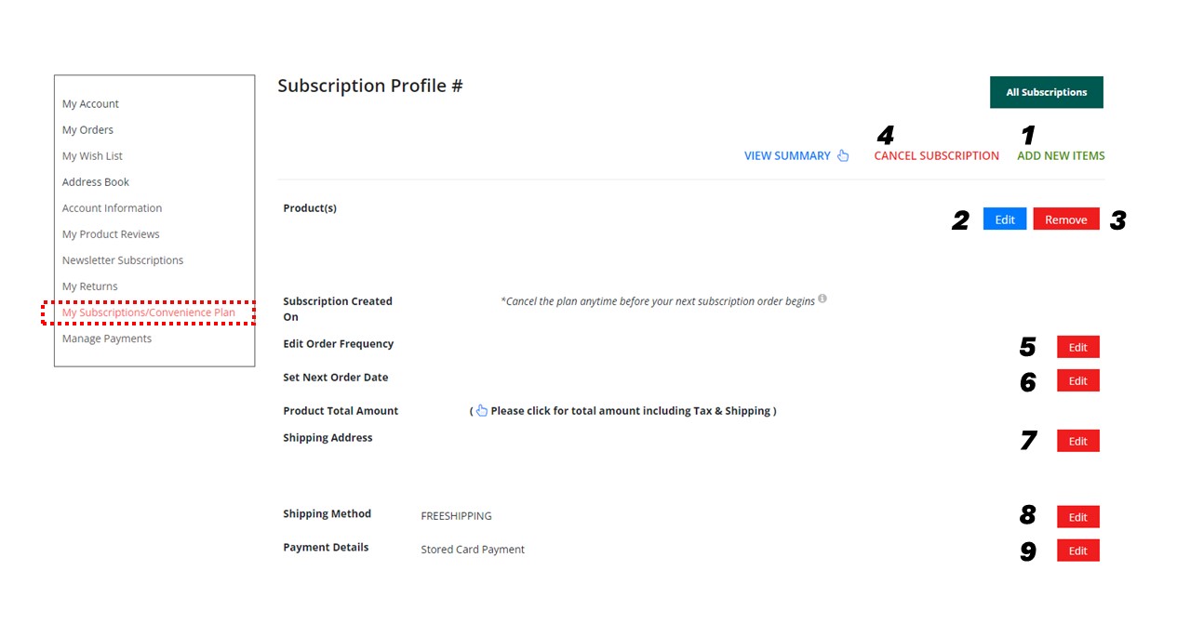Click the View Summary link
The width and height of the screenshot is (1190, 624).
point(787,155)
